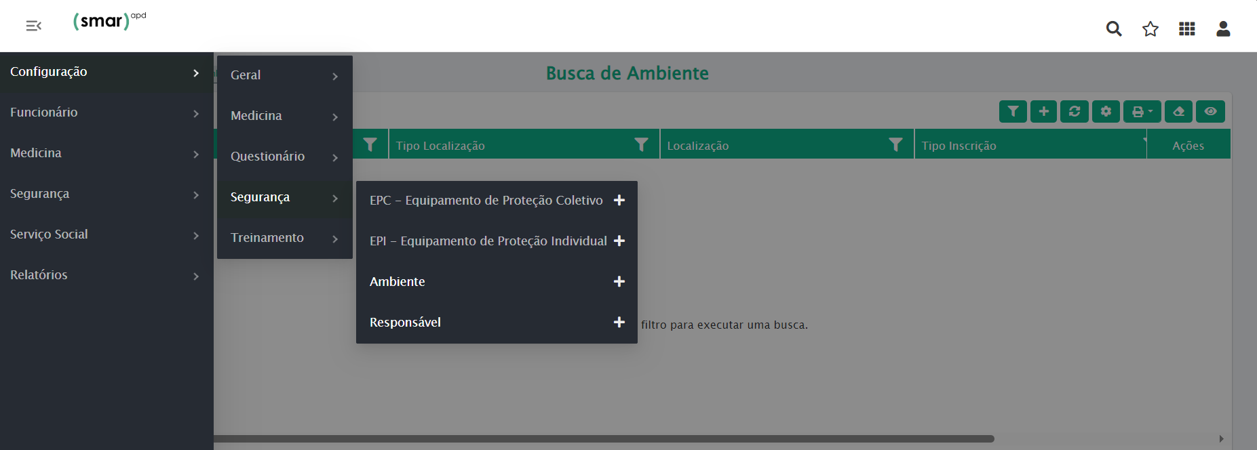Open the apps grid icon

pyautogui.click(x=1186, y=28)
